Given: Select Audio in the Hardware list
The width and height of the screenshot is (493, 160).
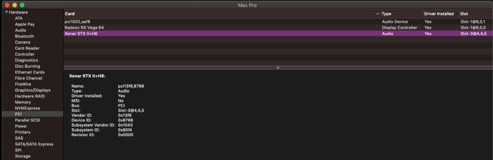Looking at the screenshot, I should (x=21, y=30).
